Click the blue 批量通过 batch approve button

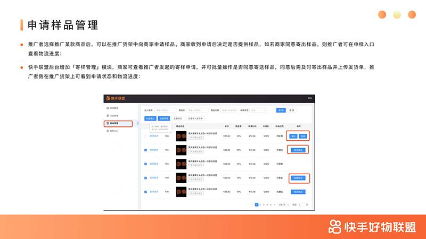click(150, 118)
